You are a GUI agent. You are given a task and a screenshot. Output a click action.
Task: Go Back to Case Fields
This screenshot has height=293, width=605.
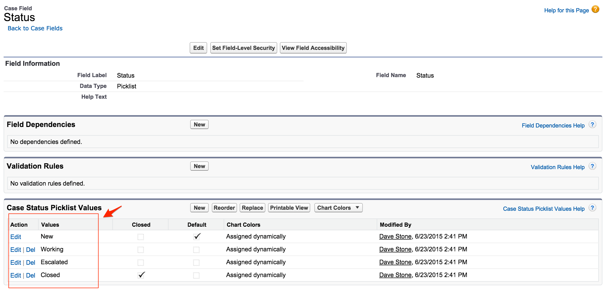[x=35, y=28]
